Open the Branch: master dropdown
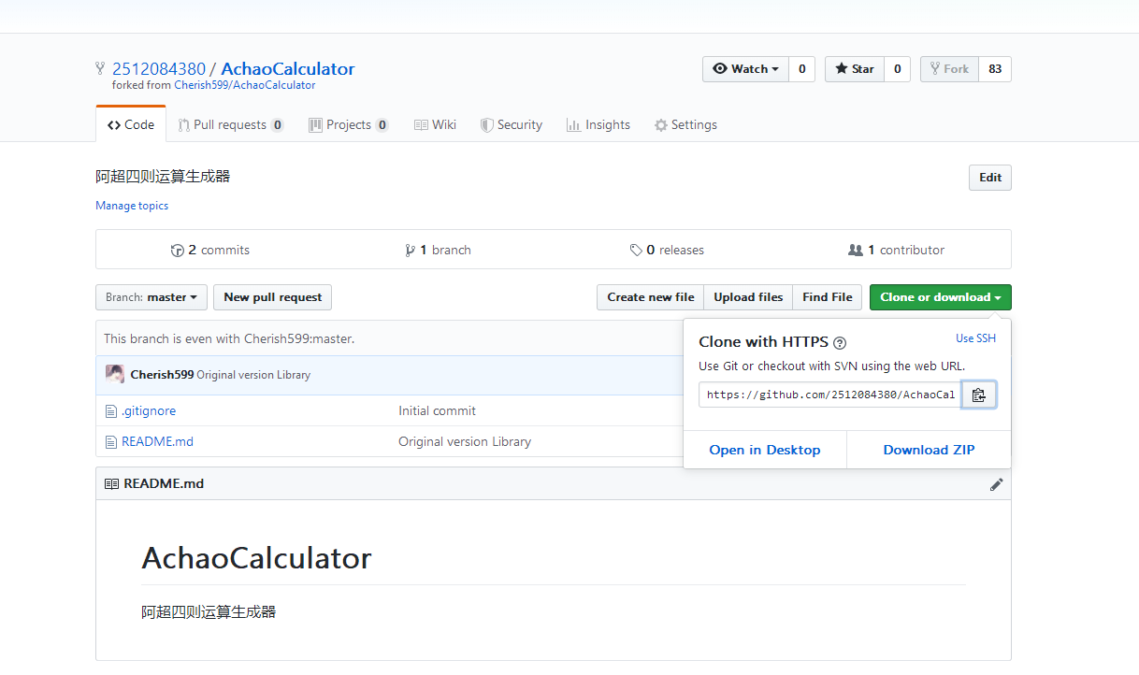Screen dimensions: 1139x675 (x=151, y=297)
